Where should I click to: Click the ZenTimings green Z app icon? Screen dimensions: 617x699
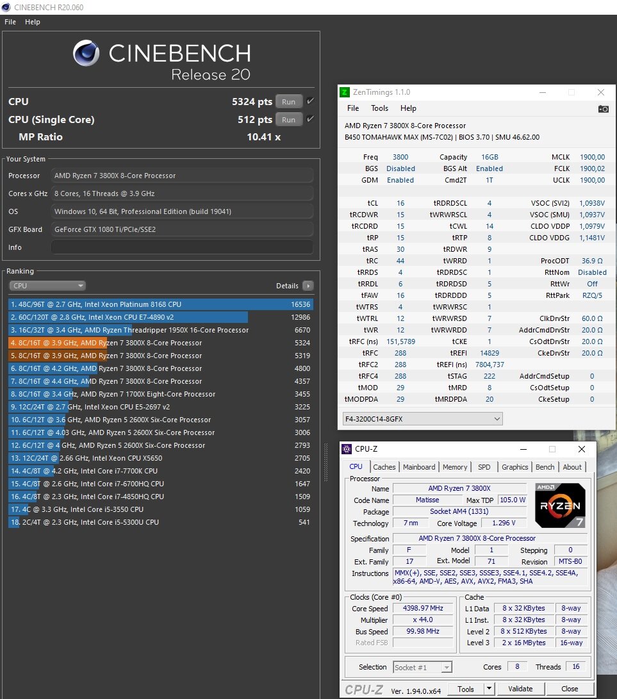pos(345,92)
